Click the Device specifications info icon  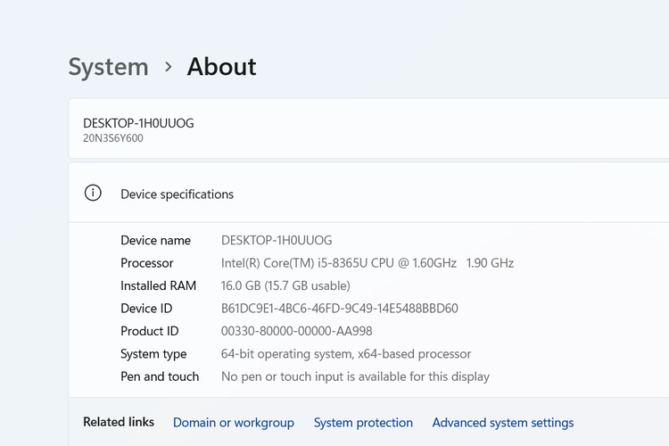(x=93, y=194)
